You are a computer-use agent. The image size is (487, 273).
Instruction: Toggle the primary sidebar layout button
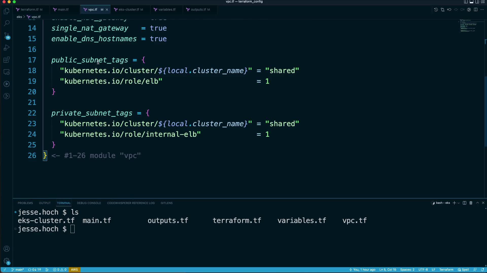click(x=466, y=2)
